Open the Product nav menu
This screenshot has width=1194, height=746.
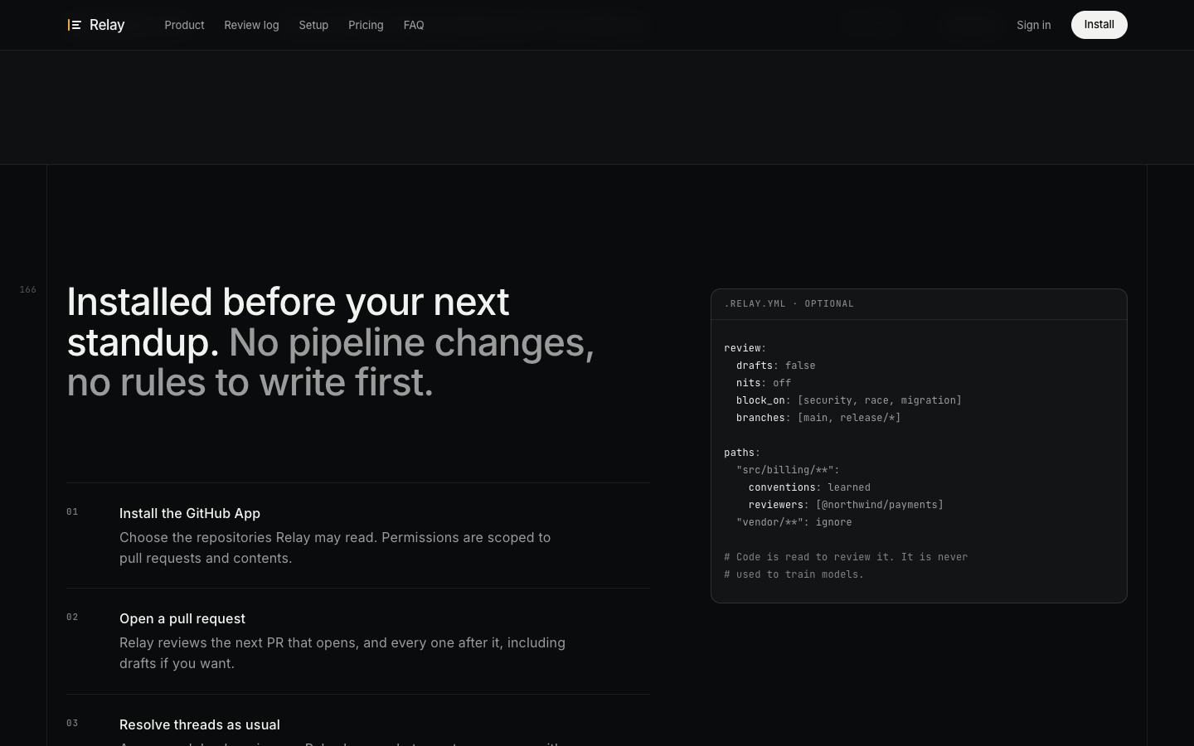tap(184, 25)
